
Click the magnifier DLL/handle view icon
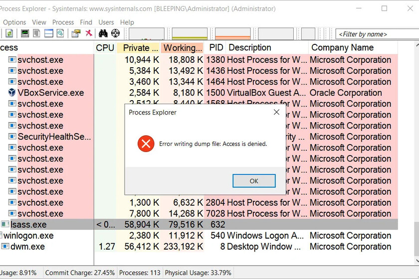coord(60,33)
